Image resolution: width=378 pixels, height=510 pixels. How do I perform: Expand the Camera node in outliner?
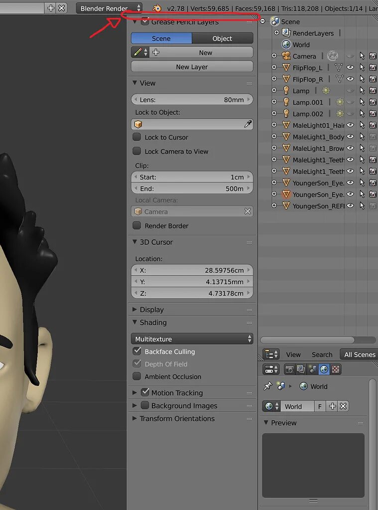pos(274,56)
